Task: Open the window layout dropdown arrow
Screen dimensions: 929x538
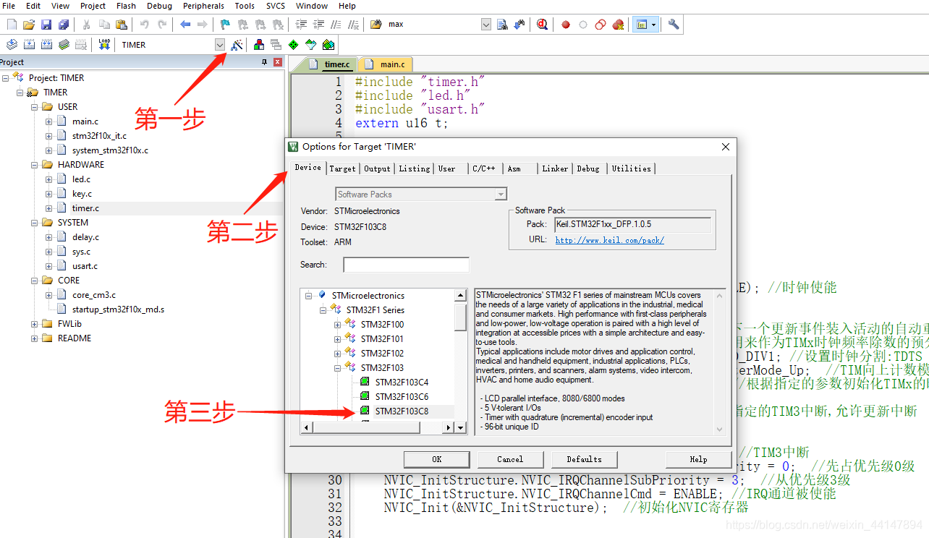Action: pyautogui.click(x=653, y=25)
